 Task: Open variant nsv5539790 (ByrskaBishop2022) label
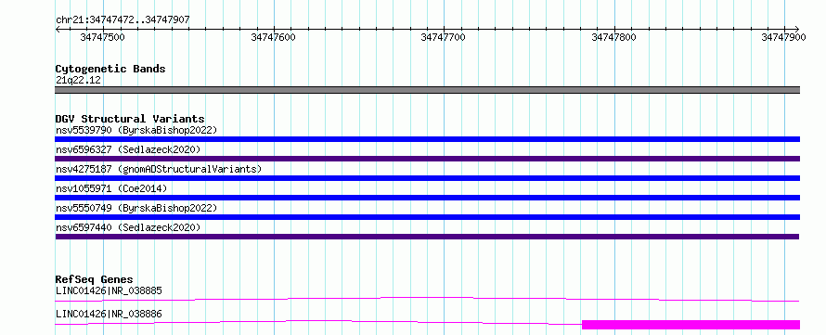(136, 130)
